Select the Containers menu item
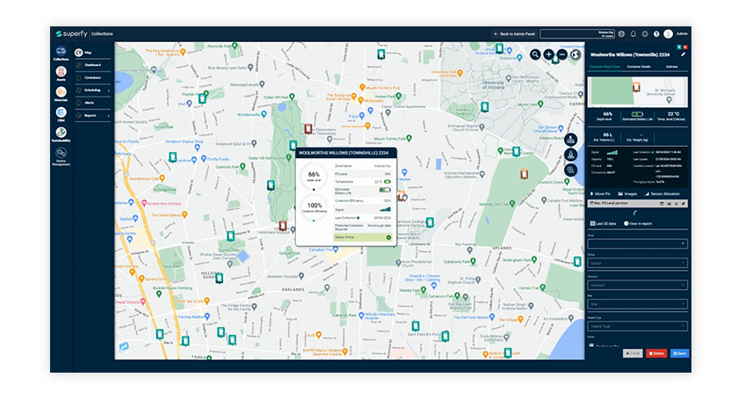Viewport: 738px width, 399px height. pyautogui.click(x=93, y=77)
